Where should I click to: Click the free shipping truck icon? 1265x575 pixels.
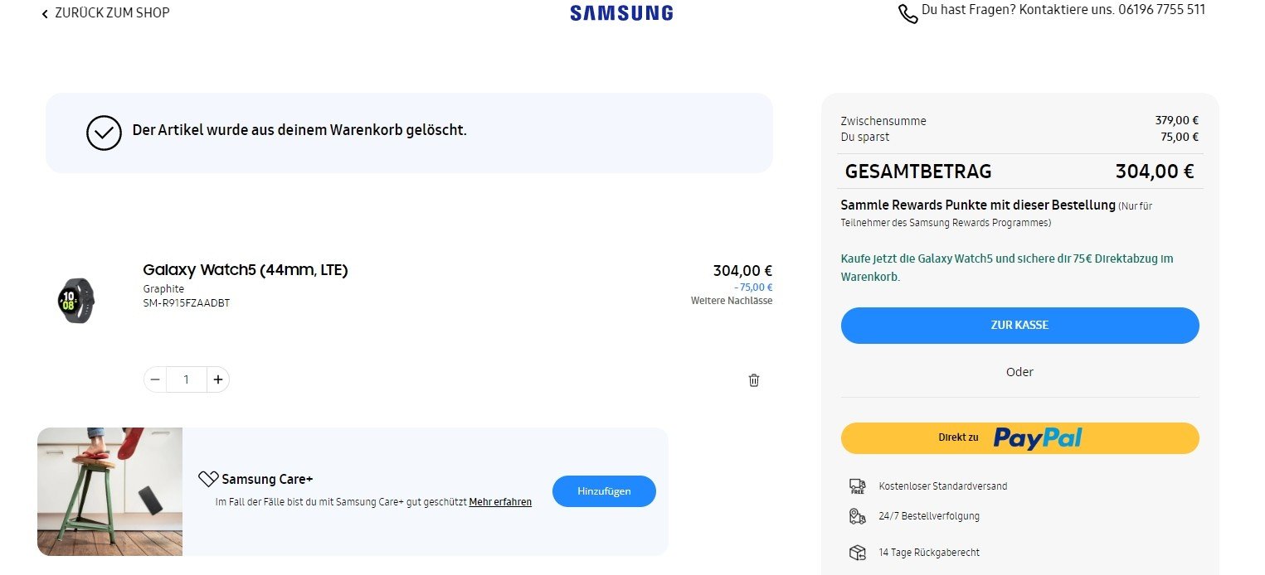click(x=858, y=486)
